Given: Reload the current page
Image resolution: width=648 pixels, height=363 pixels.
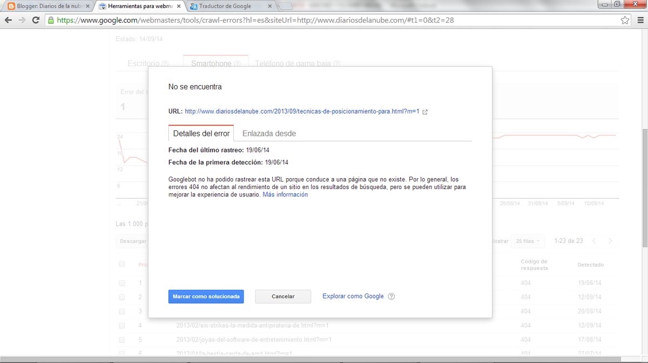Looking at the screenshot, I should coord(36,20).
